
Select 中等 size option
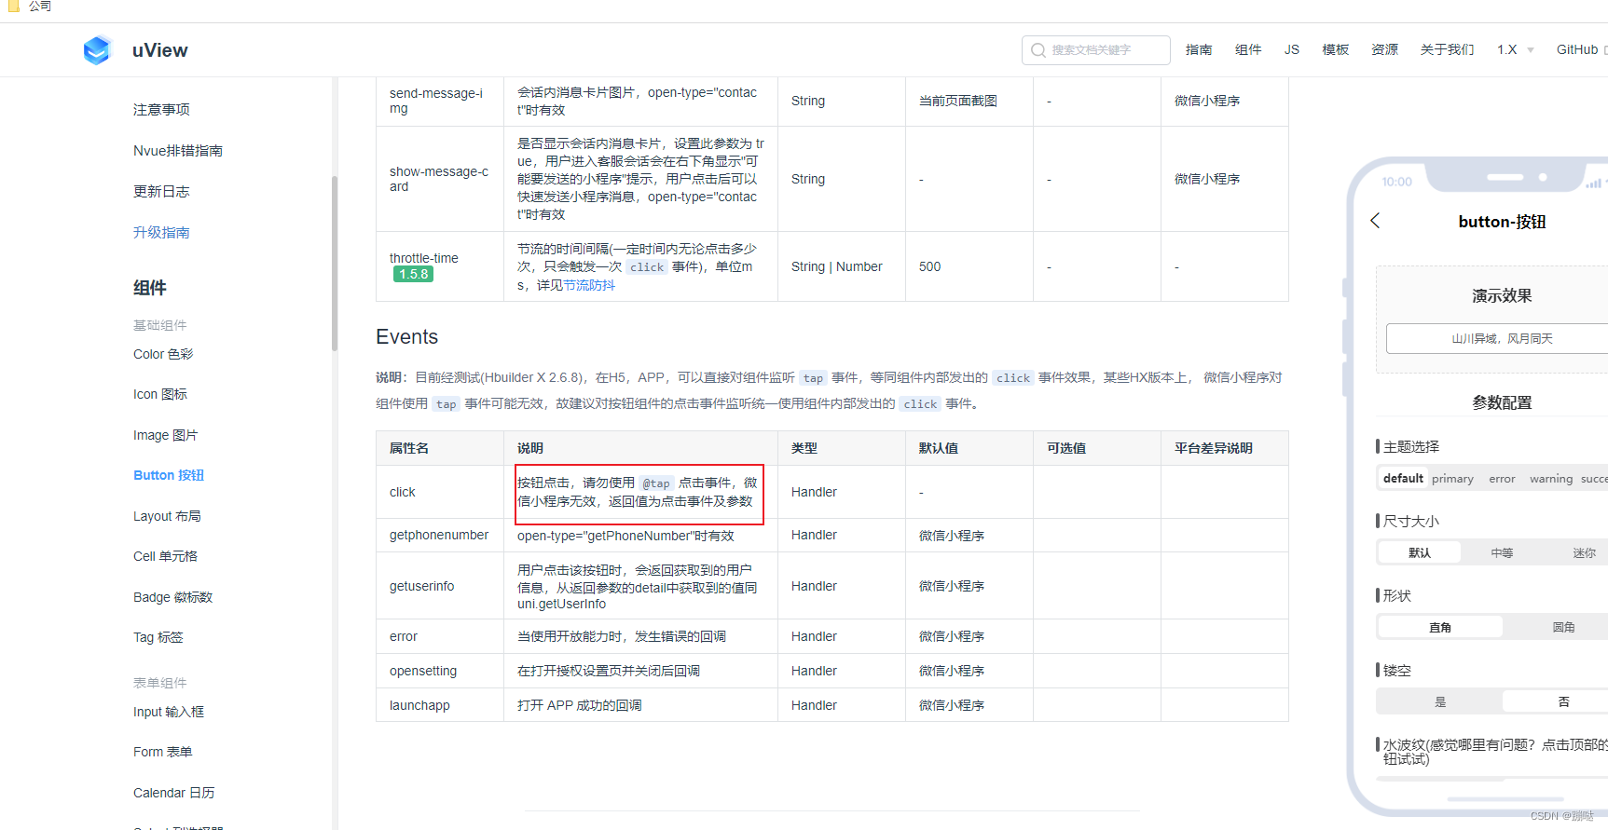coord(1502,552)
